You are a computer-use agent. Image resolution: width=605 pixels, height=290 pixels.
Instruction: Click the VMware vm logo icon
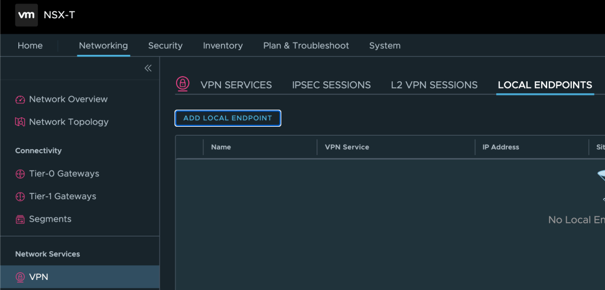(x=27, y=15)
